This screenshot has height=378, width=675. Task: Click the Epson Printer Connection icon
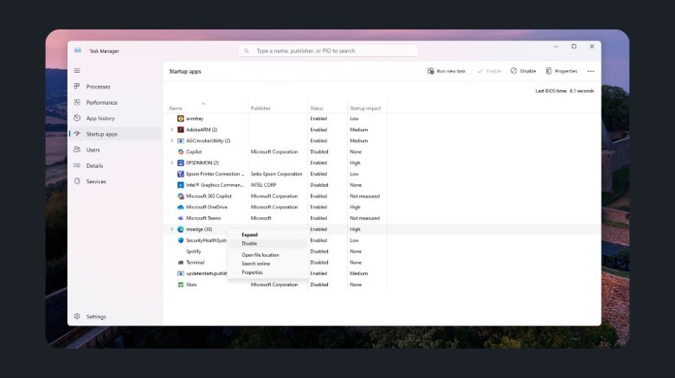pyautogui.click(x=181, y=174)
